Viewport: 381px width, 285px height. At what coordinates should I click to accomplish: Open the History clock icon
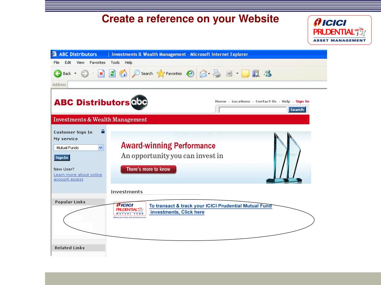click(x=190, y=73)
